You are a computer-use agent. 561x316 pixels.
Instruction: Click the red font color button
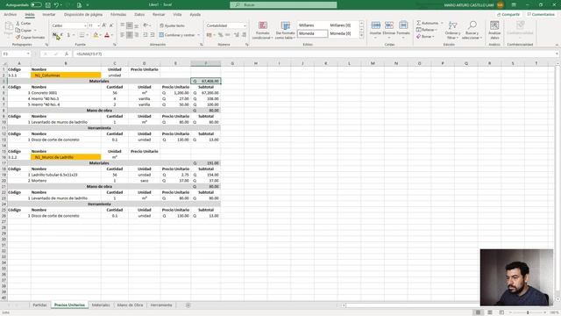[x=107, y=35]
